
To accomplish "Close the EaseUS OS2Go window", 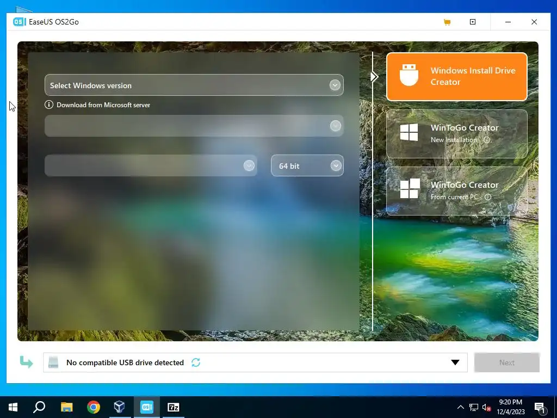I will pos(534,22).
